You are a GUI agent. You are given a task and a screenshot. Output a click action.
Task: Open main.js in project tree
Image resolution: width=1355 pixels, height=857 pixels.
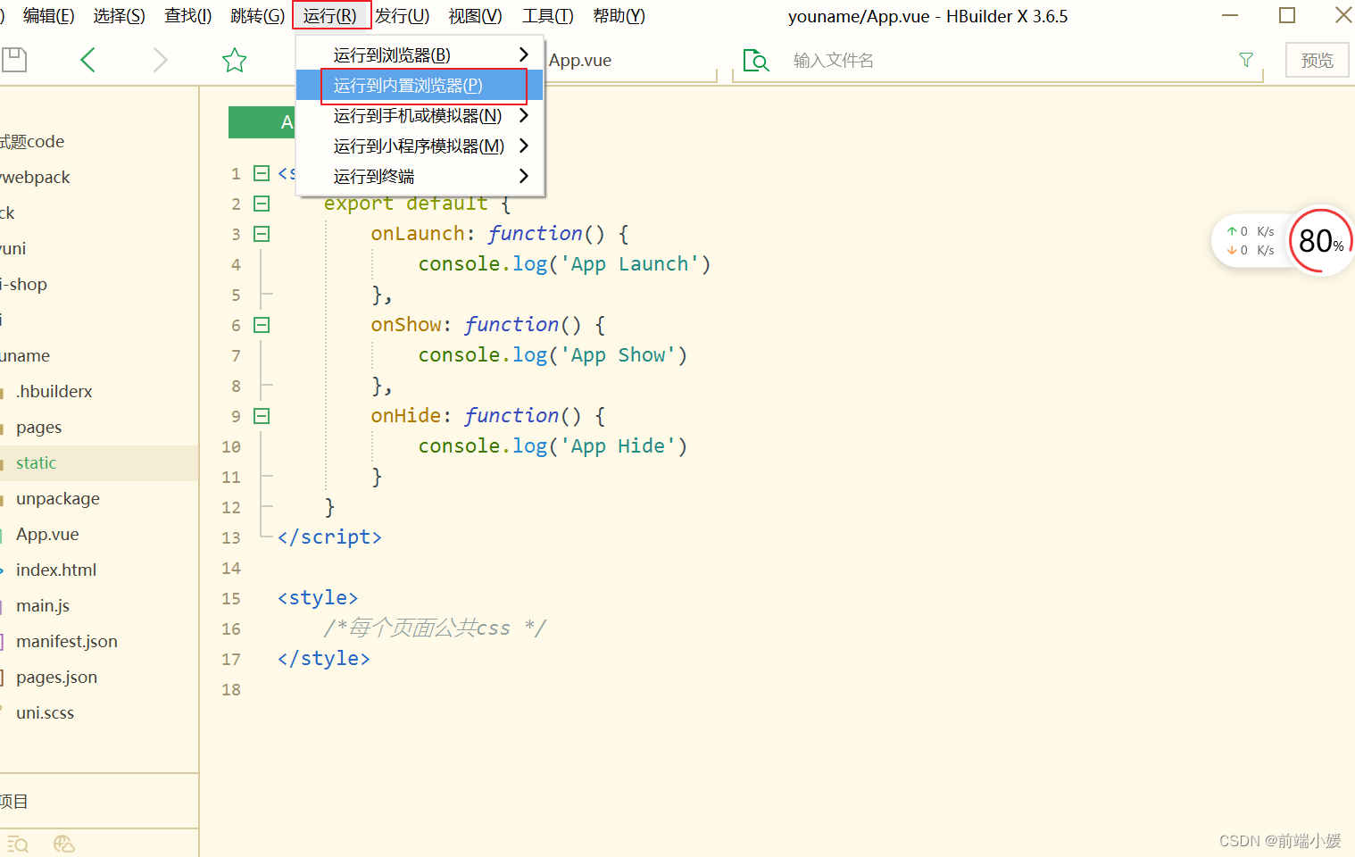click(42, 605)
